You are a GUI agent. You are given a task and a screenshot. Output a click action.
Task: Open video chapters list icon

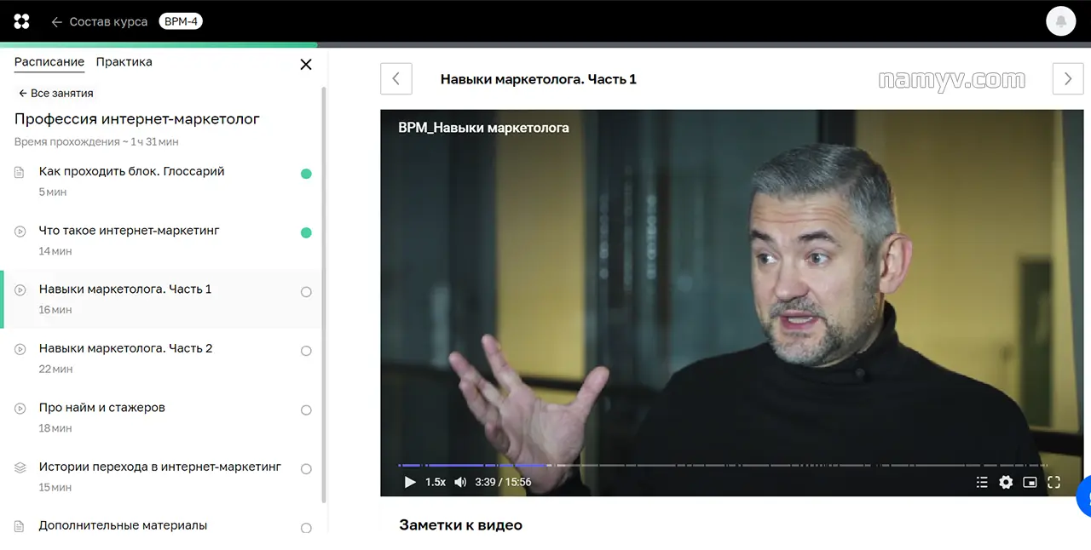[x=982, y=482]
